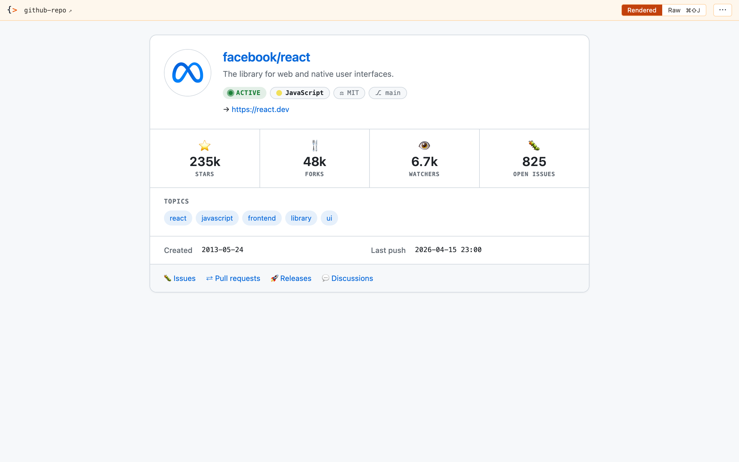This screenshot has height=462, width=739.
Task: Open the main branch selector
Action: coord(387,93)
